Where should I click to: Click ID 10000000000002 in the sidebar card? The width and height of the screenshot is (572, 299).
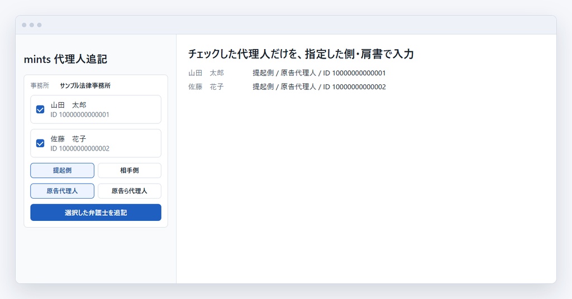coord(80,148)
